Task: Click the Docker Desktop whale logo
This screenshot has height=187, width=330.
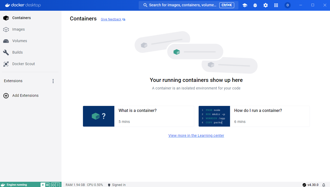Action: [x=7, y=5]
